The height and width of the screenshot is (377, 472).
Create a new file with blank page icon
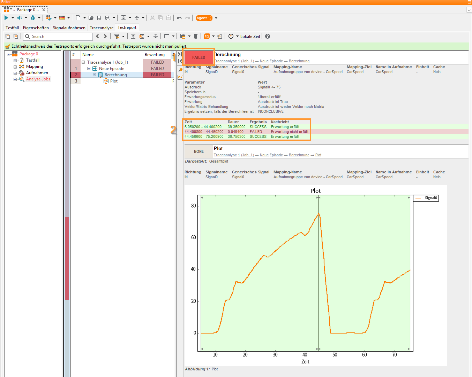[x=78, y=18]
